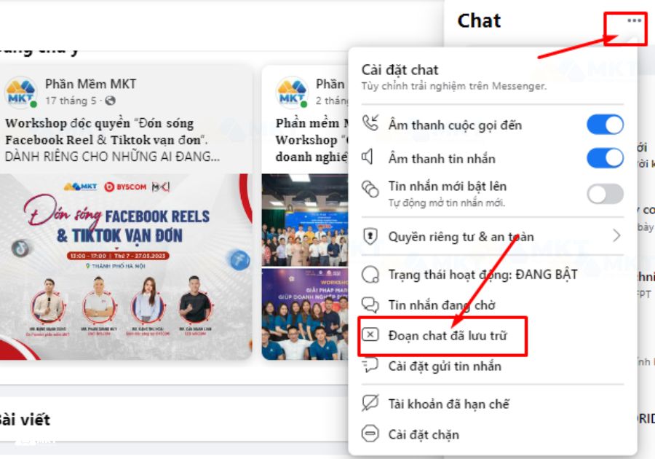Click the privacy shield icon

370,236
